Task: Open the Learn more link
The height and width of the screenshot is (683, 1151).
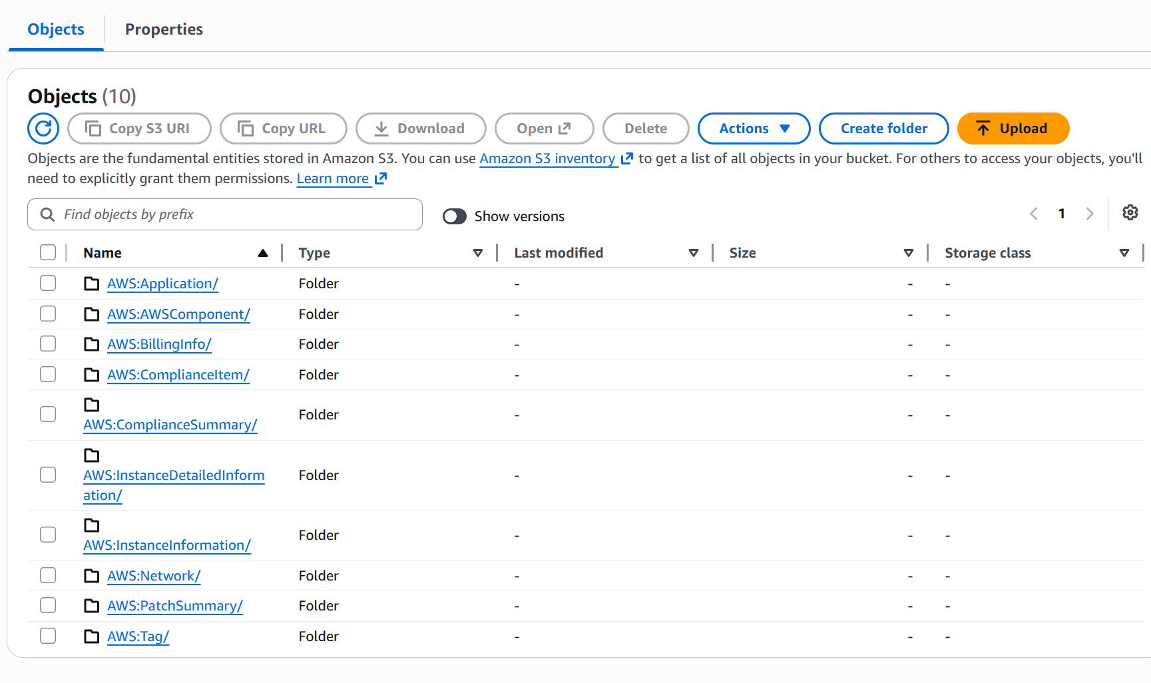Action: click(x=333, y=178)
